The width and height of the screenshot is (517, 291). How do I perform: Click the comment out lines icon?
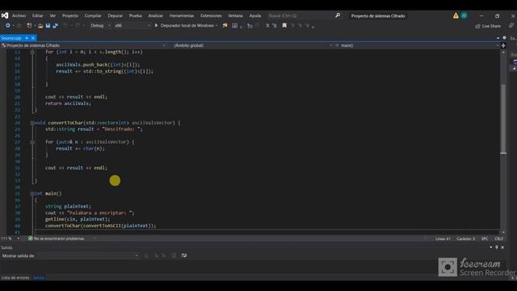click(x=267, y=25)
